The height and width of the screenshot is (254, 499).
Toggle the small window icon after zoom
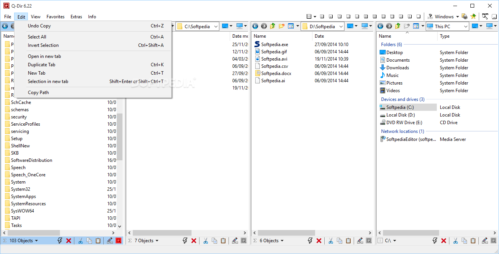pyautogui.click(x=494, y=16)
